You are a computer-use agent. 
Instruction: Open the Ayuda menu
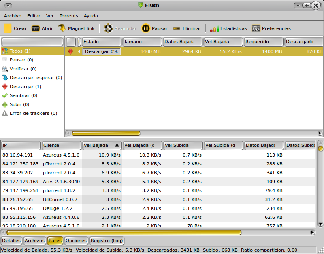(x=91, y=16)
